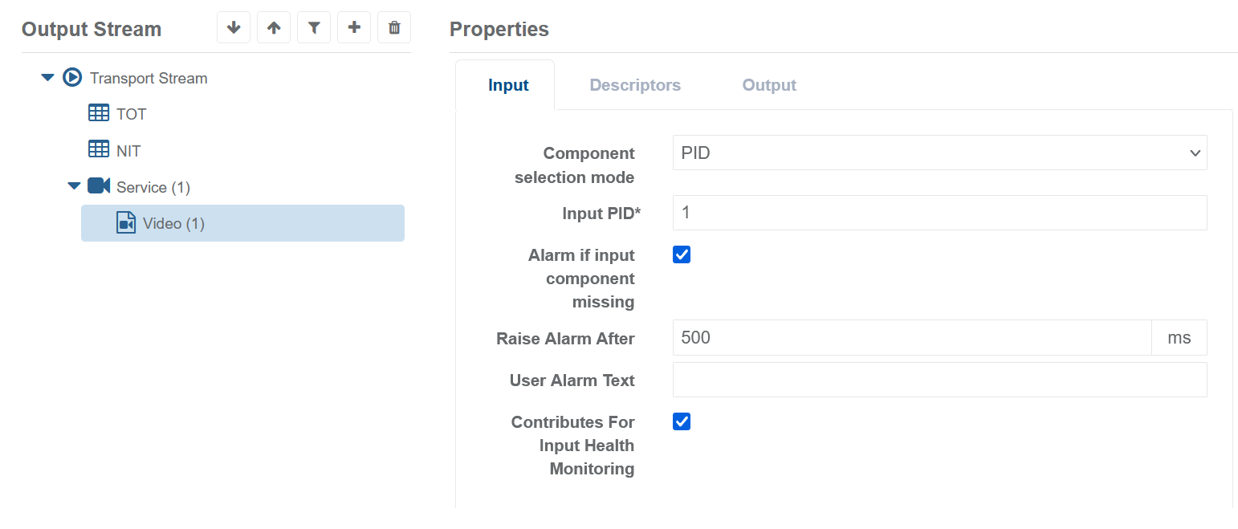The height and width of the screenshot is (529, 1238).
Task: Select the NIT table icon
Action: pyautogui.click(x=98, y=150)
